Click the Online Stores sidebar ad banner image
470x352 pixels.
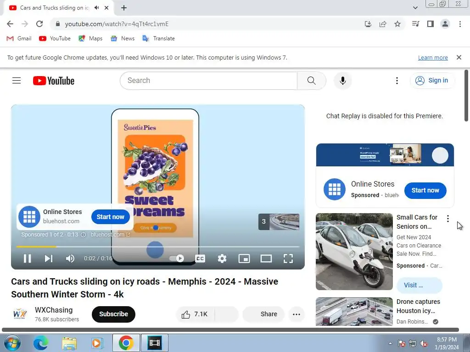(x=385, y=155)
